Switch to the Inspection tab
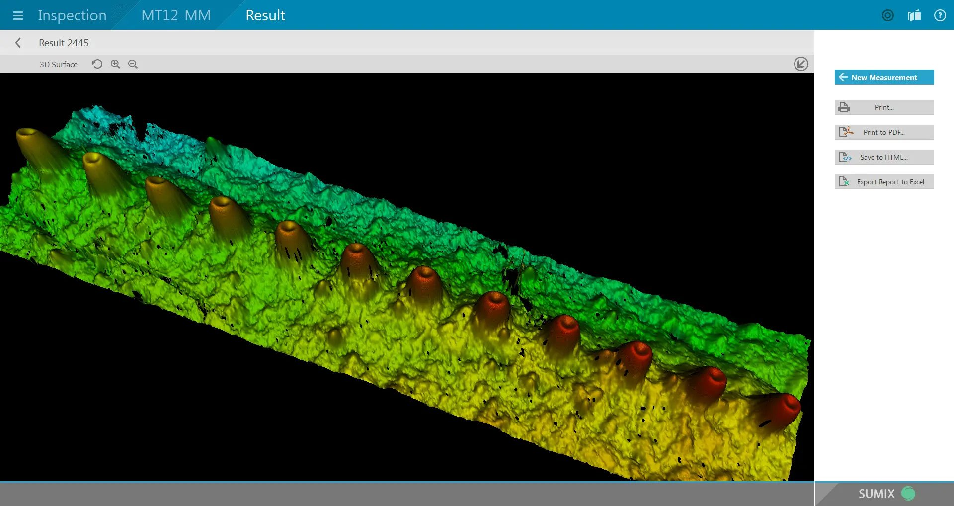This screenshot has height=506, width=954. [x=72, y=15]
